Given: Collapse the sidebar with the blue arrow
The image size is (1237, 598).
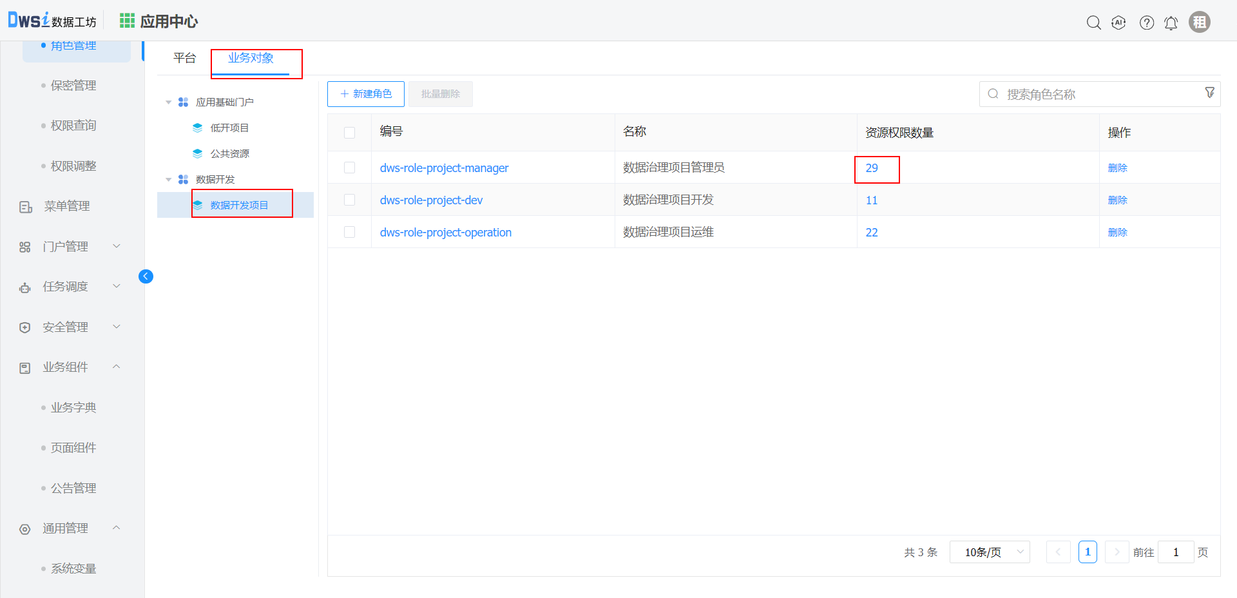Looking at the screenshot, I should coord(146,276).
